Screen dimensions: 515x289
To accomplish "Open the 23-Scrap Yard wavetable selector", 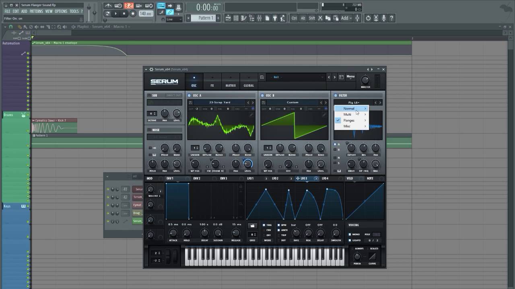I will tap(220, 102).
